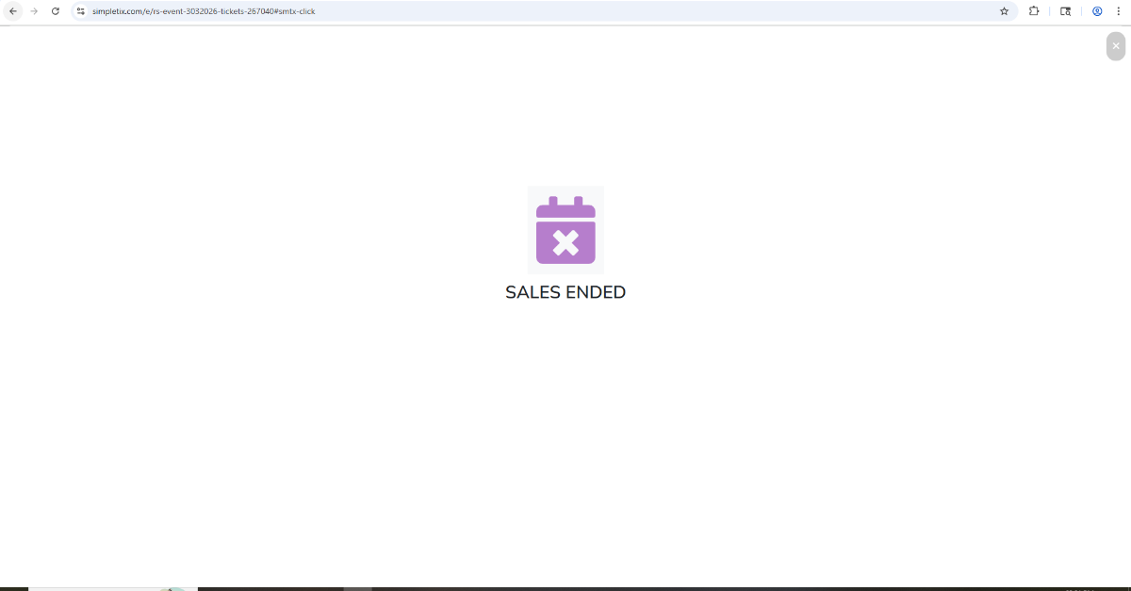
Task: Close the overlay with the gray X button
Action: 1116,45
